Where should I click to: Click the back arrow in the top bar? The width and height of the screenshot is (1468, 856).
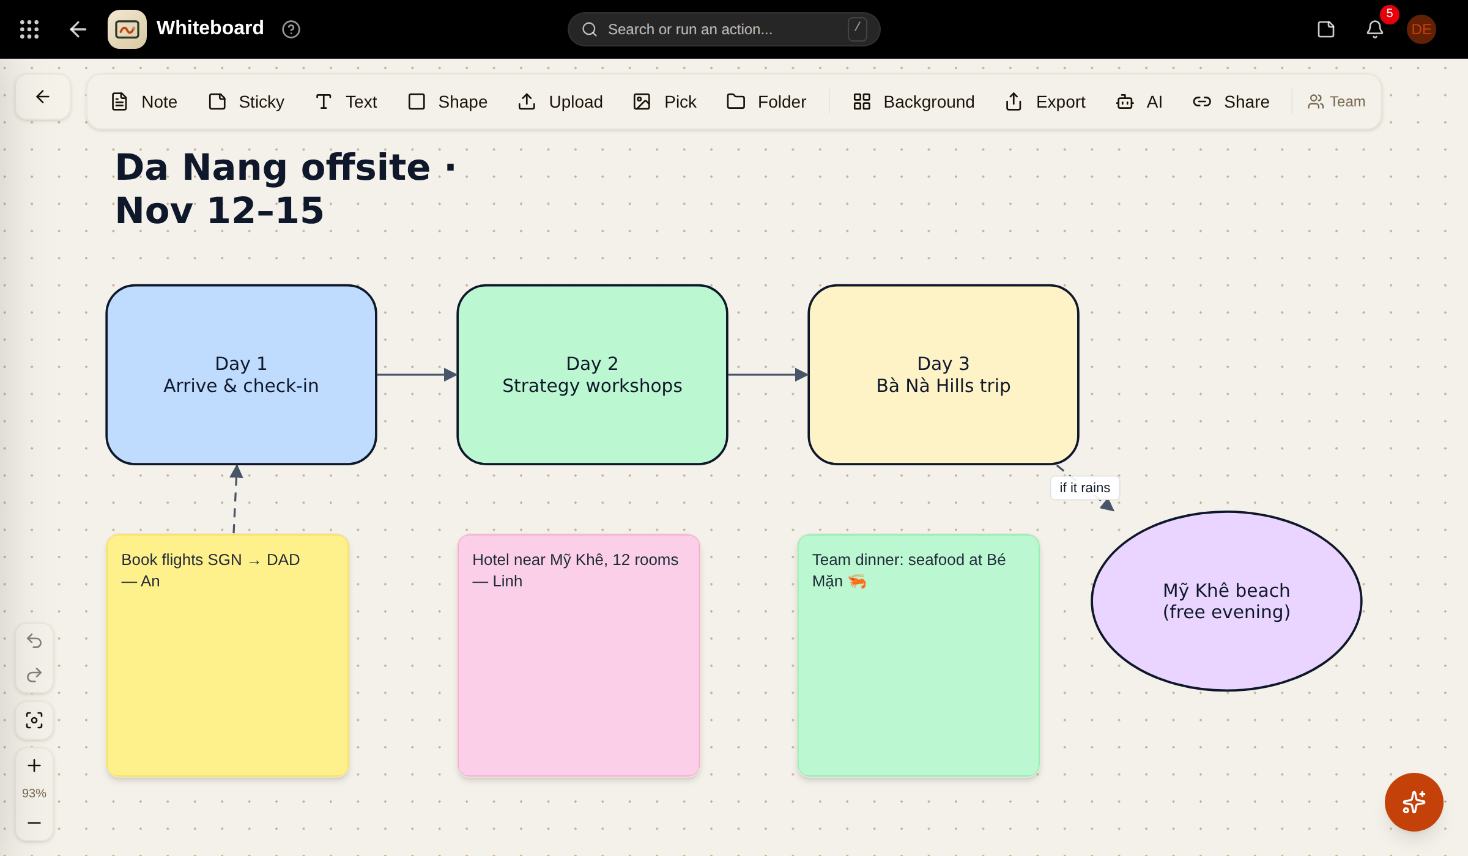[x=78, y=29]
